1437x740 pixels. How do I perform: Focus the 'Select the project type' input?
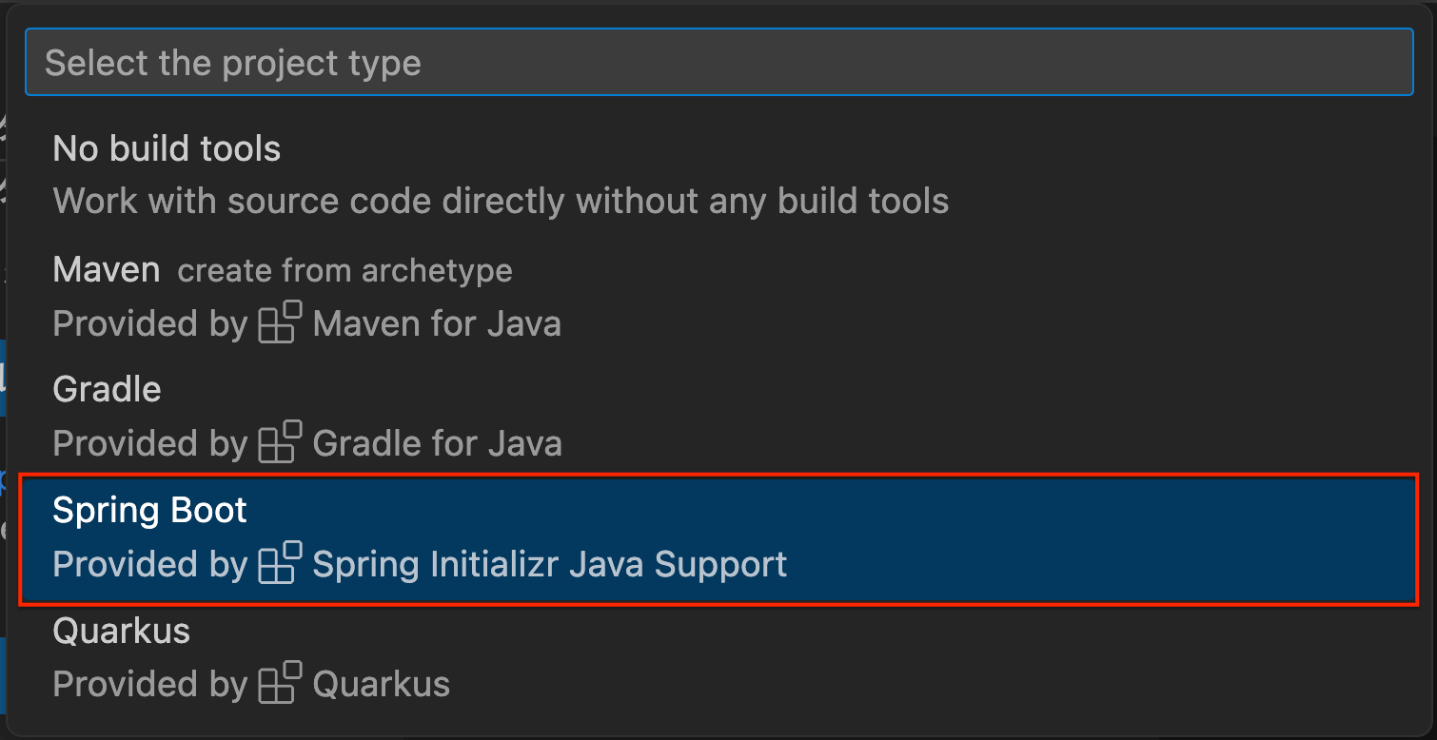[718, 62]
